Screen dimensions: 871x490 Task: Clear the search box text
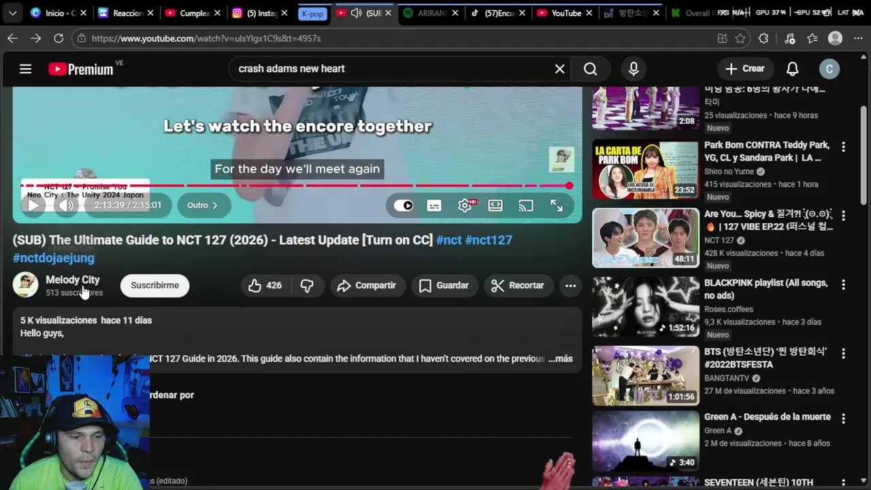[559, 69]
